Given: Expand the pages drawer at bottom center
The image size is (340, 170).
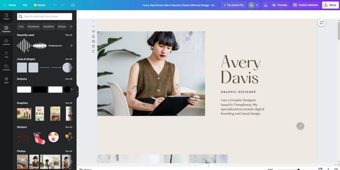Looking at the screenshot, I should (x=209, y=166).
